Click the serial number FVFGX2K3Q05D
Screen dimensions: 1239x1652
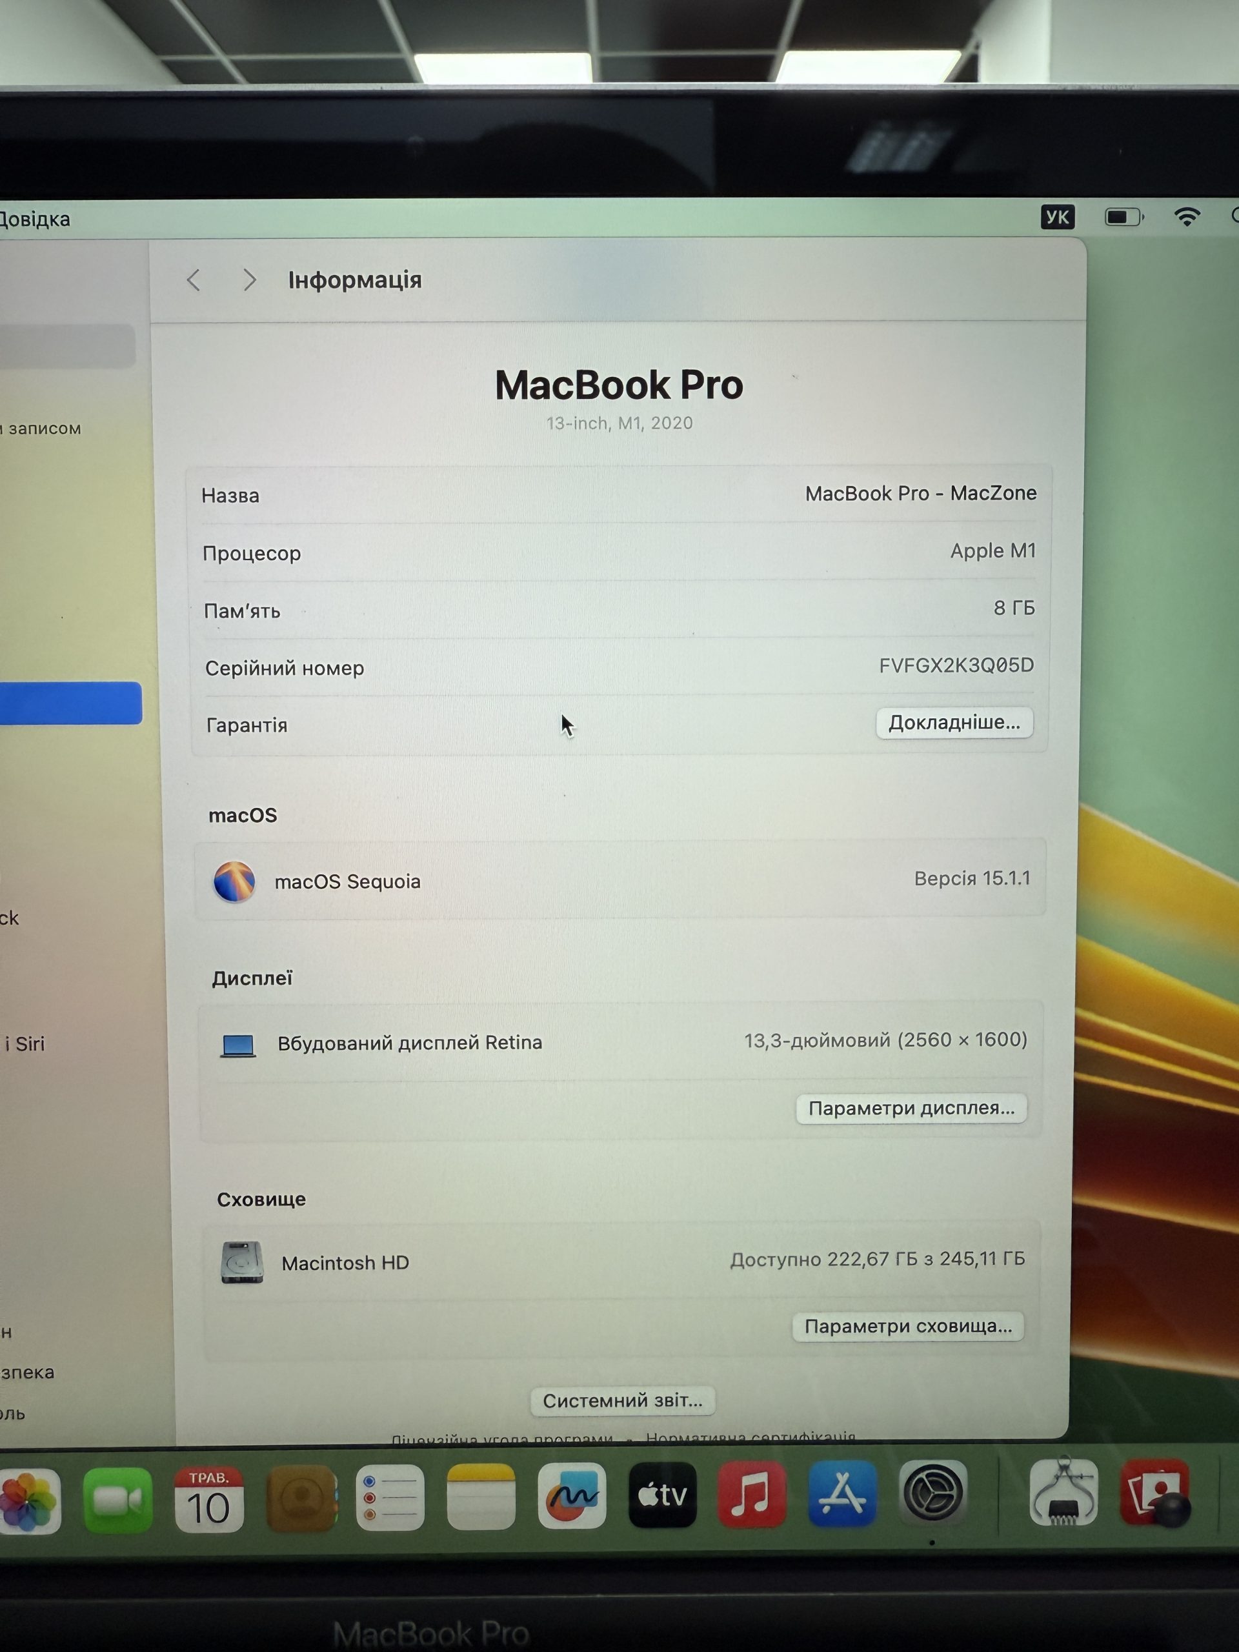[x=956, y=665]
